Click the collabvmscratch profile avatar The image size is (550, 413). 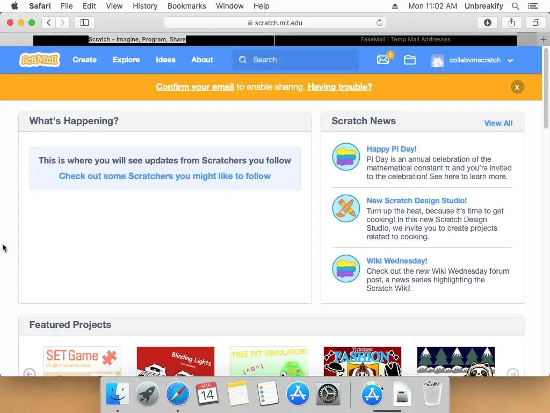click(x=437, y=60)
